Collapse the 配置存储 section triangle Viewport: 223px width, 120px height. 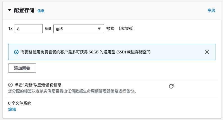point(10,10)
